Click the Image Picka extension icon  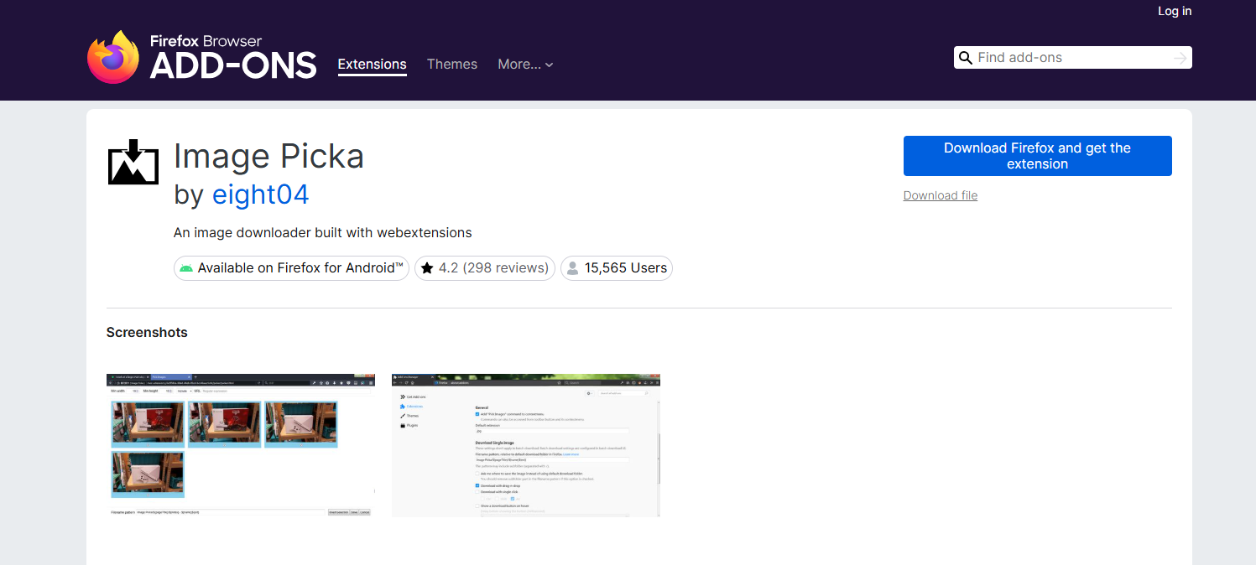click(x=133, y=162)
